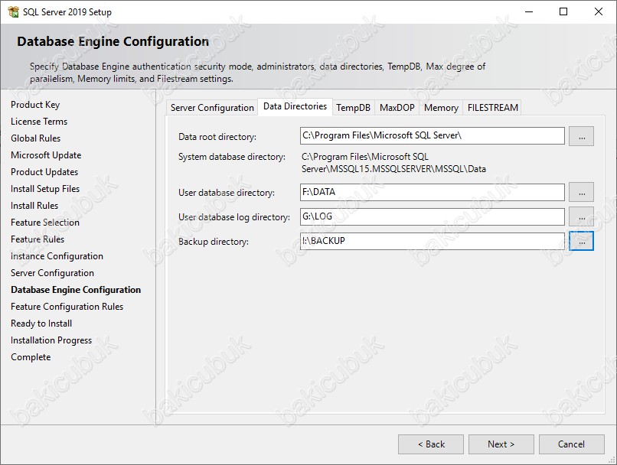
Task: Close the SQL Server 2019 Setup window
Action: [x=599, y=11]
